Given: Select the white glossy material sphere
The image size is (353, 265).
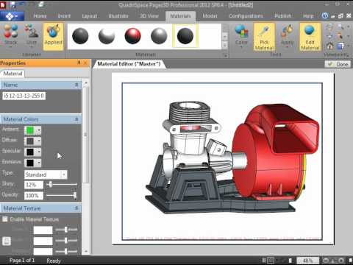Looking at the screenshot, I should (107, 36).
